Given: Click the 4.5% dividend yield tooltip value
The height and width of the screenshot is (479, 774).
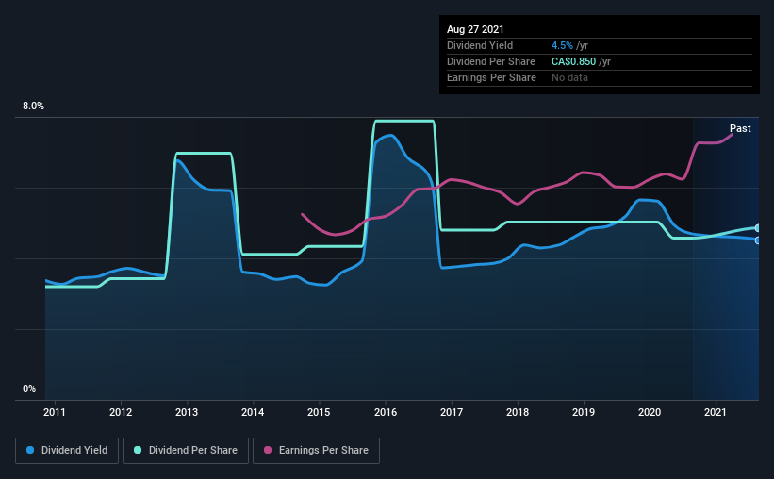Looking at the screenshot, I should [x=562, y=45].
